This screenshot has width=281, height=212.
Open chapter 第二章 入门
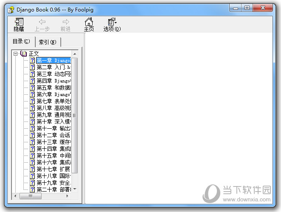pyautogui.click(x=53, y=67)
